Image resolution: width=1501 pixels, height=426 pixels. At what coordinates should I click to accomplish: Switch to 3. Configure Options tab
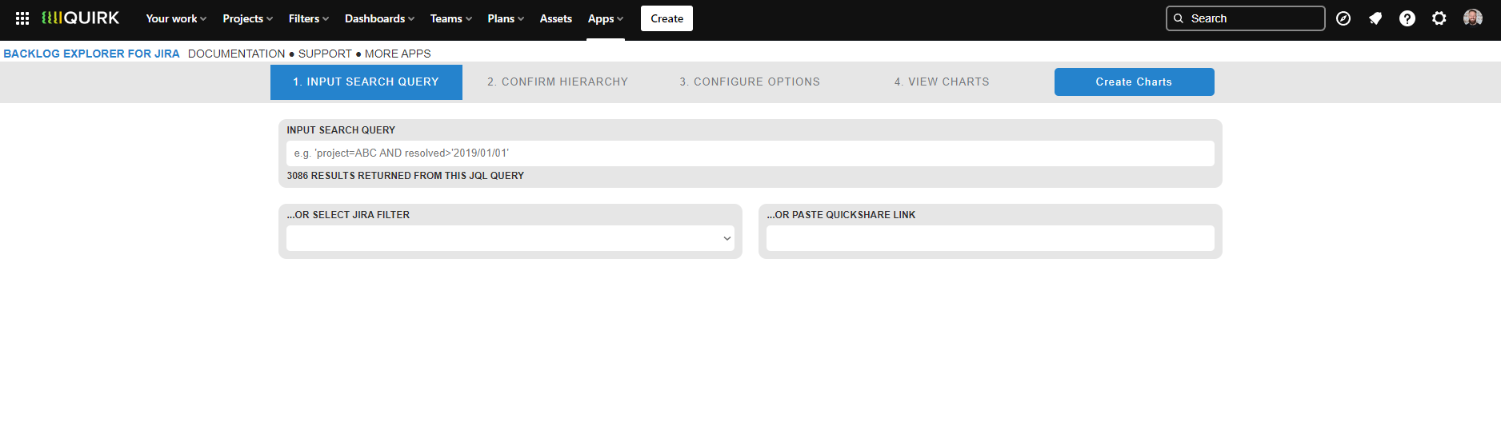(750, 82)
